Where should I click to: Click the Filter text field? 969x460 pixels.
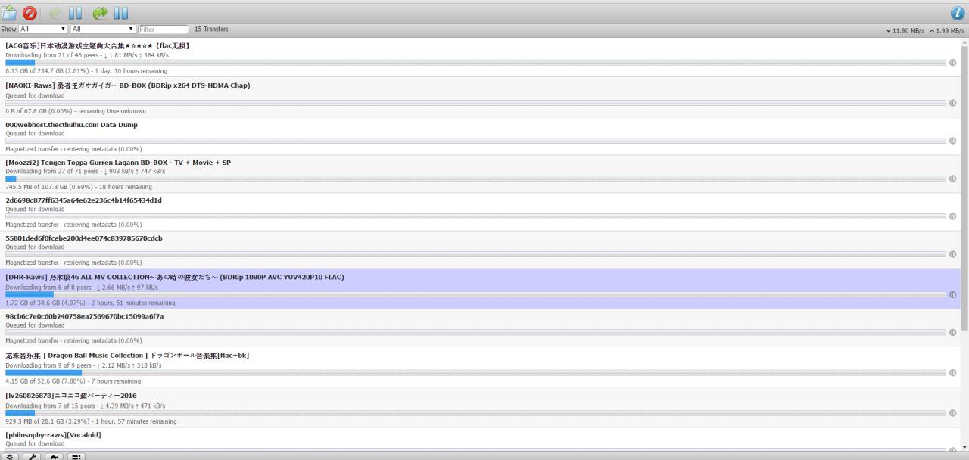[x=163, y=29]
